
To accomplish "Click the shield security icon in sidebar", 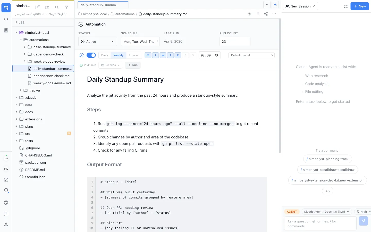I will pos(6,190).
